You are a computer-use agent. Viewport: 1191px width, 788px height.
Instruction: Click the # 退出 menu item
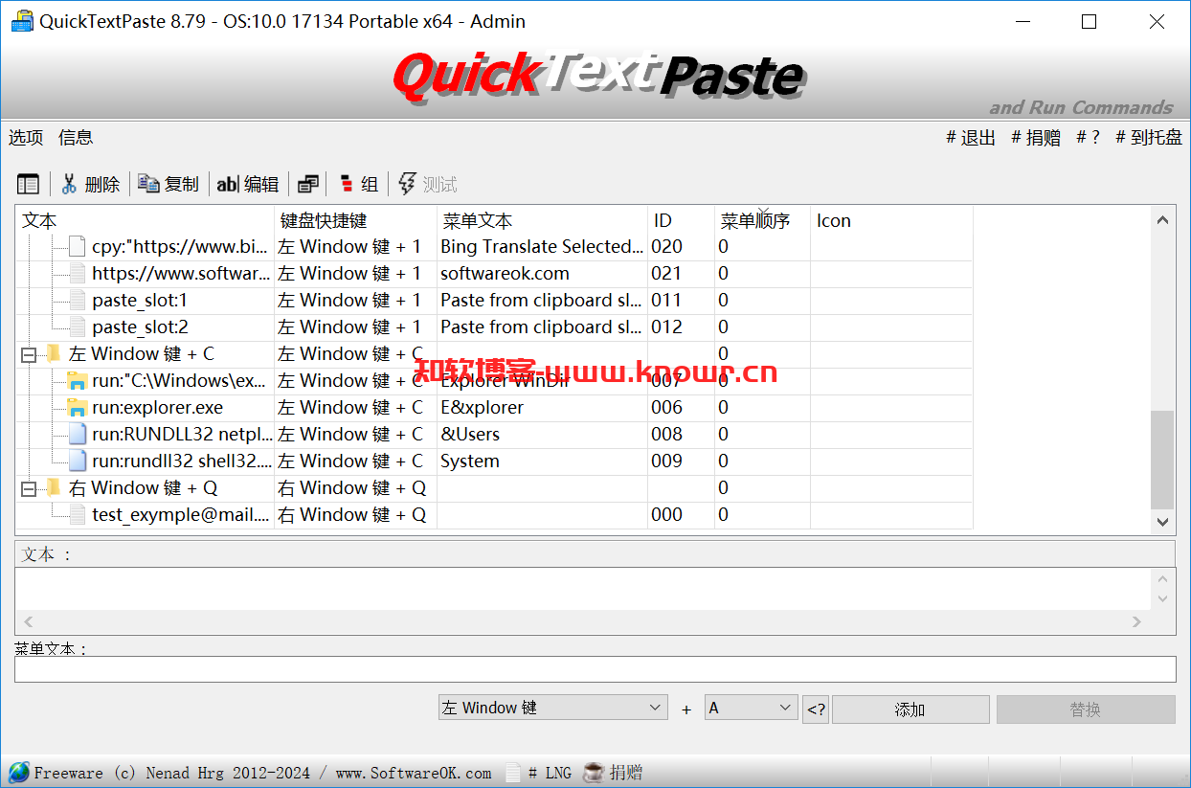pyautogui.click(x=971, y=138)
